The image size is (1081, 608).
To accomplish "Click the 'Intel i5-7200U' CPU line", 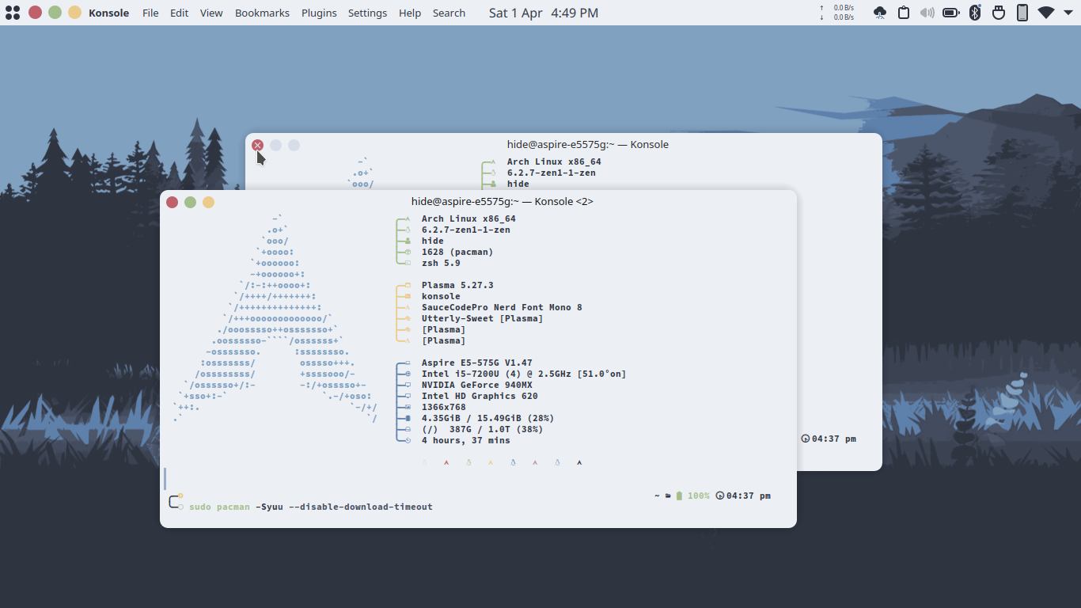I will click(x=524, y=374).
